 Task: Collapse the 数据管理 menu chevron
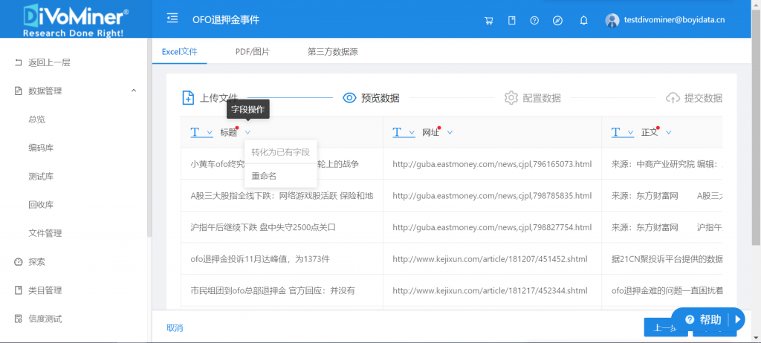pyautogui.click(x=134, y=91)
